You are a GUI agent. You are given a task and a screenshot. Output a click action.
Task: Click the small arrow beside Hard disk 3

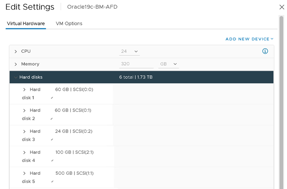point(52,140)
